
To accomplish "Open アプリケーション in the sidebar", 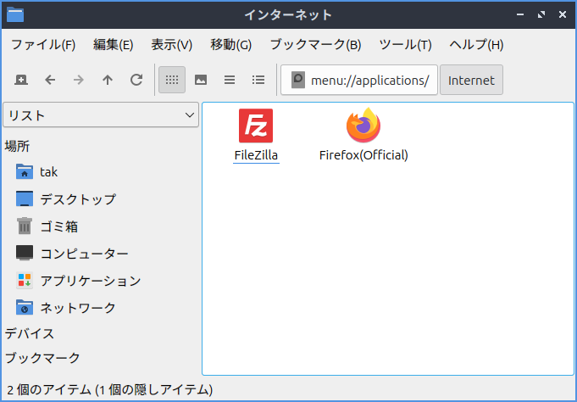I will pos(90,281).
